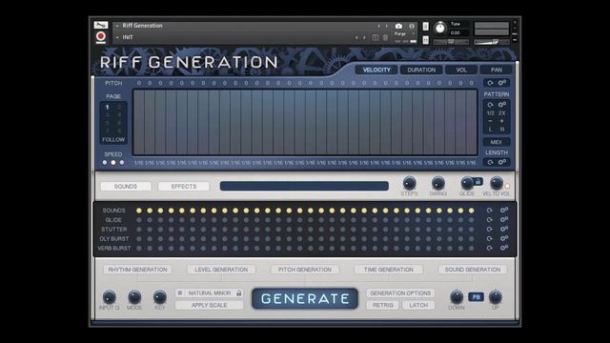The image size is (610, 343).
Task: Click the camera snapshot icon in the header
Action: (398, 26)
